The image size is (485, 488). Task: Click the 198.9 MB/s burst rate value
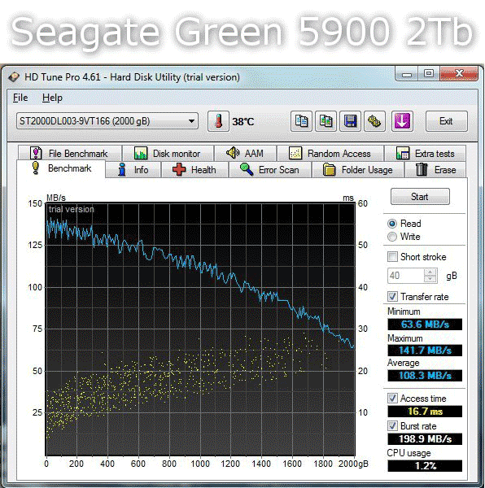click(x=425, y=439)
